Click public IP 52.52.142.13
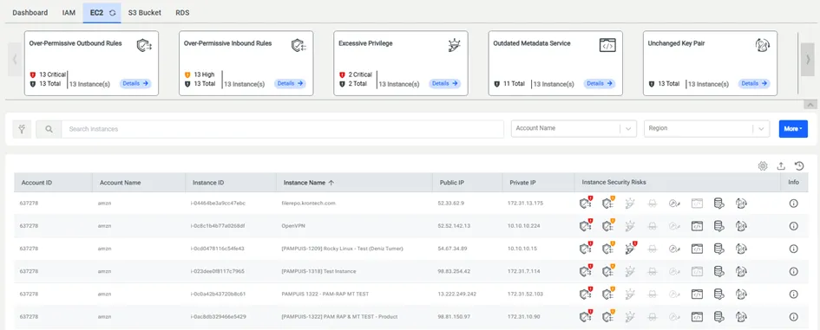The image size is (820, 330). [454, 226]
